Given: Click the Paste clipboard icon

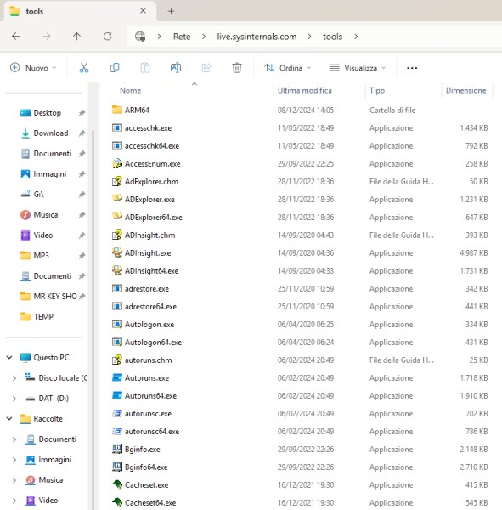Looking at the screenshot, I should point(145,68).
